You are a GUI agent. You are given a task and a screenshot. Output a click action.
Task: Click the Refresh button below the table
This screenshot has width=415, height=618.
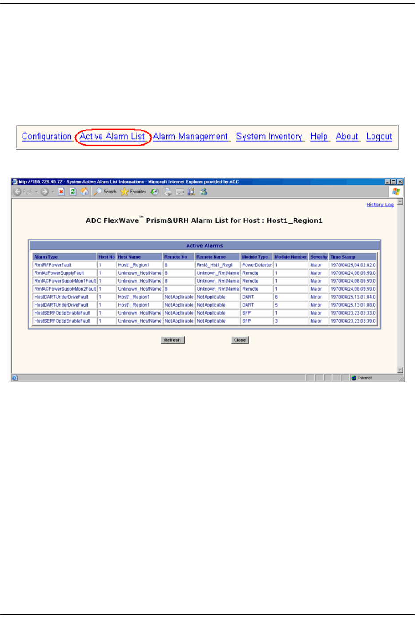coord(172,340)
